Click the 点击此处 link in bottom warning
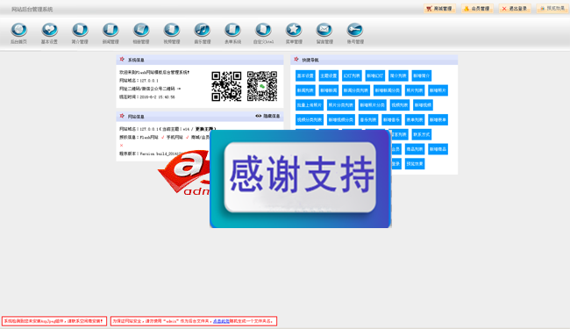 coord(221,321)
